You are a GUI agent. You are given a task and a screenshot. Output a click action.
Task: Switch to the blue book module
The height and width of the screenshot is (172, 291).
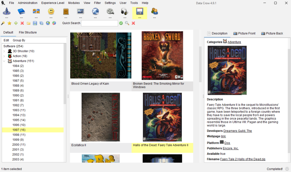click(21, 11)
